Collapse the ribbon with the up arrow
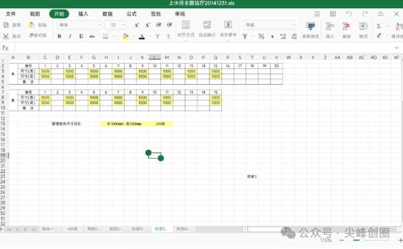 (380, 14)
